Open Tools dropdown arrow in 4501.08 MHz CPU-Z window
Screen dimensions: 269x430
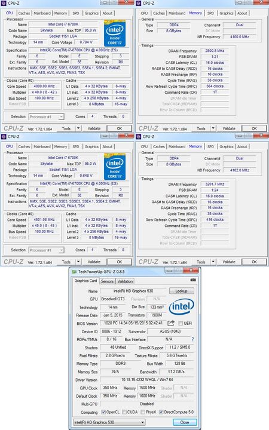coord(78,262)
